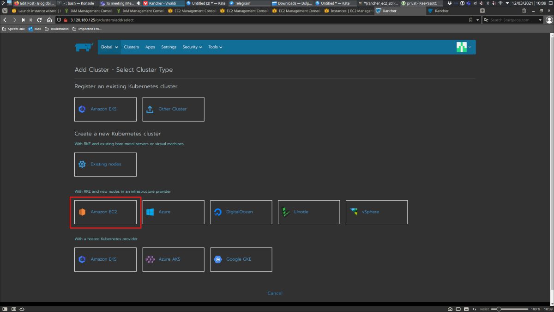Switch to Launch instance wizard tab

[x=36, y=11]
